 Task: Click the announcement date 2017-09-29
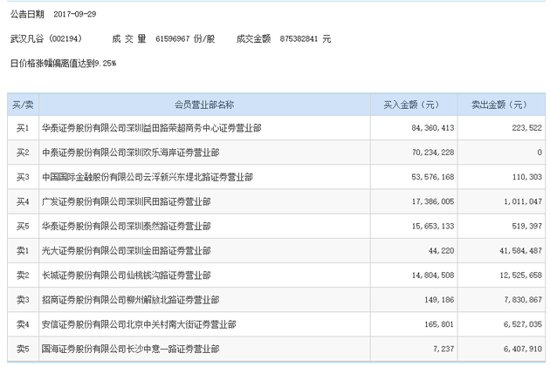pos(75,14)
